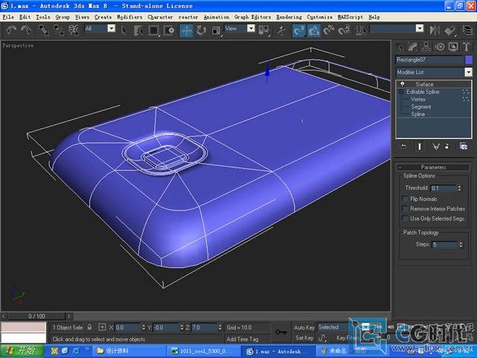Choose the Select Object arrow tool
477x358 pixels.
pos(124,30)
